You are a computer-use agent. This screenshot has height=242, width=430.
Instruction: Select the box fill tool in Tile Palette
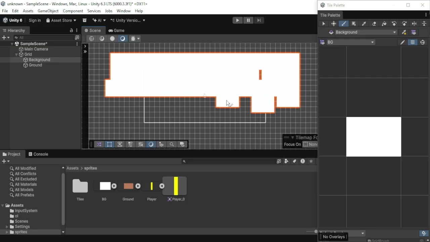click(354, 24)
